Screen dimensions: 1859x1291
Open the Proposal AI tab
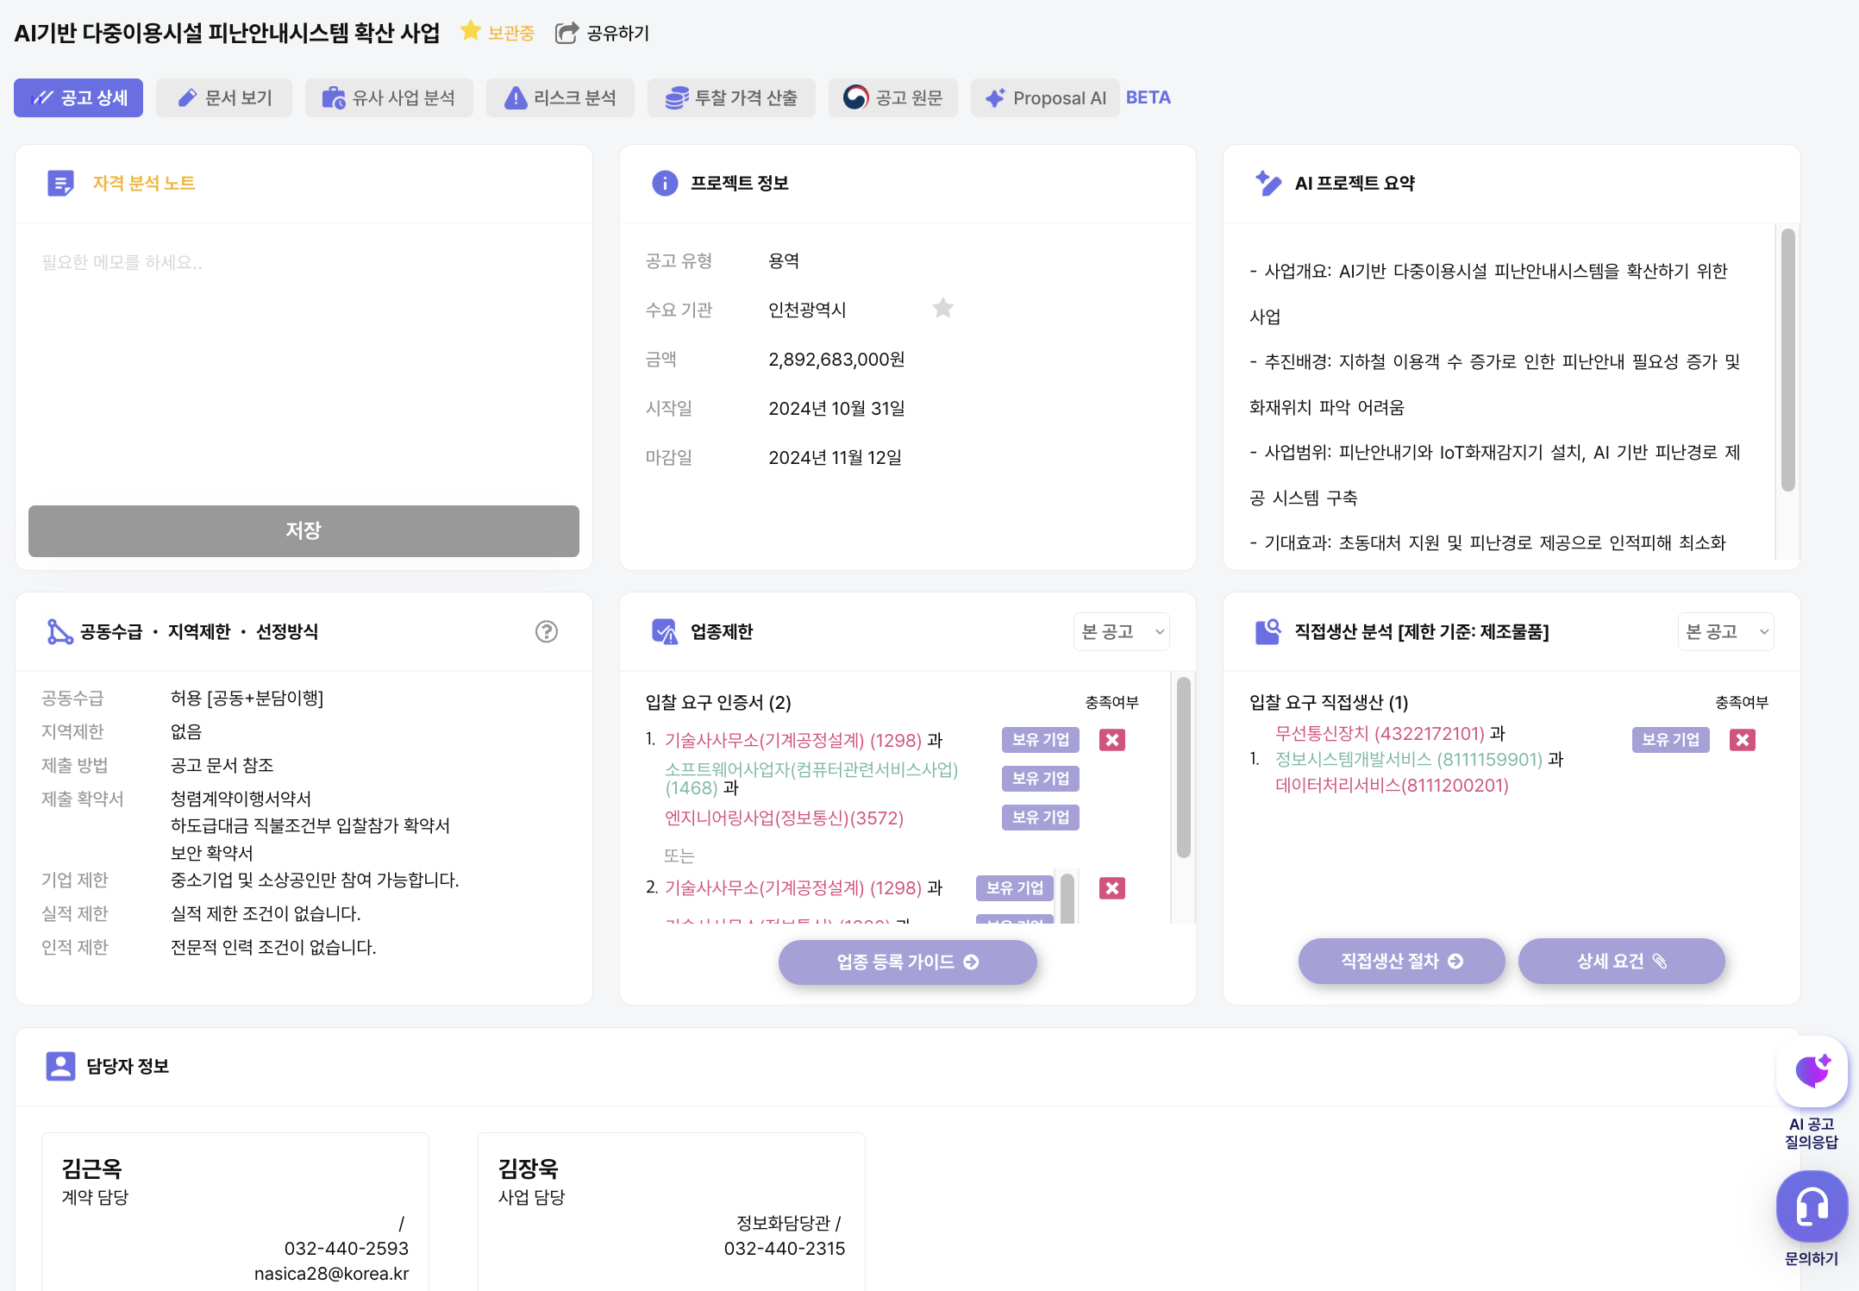point(1045,98)
